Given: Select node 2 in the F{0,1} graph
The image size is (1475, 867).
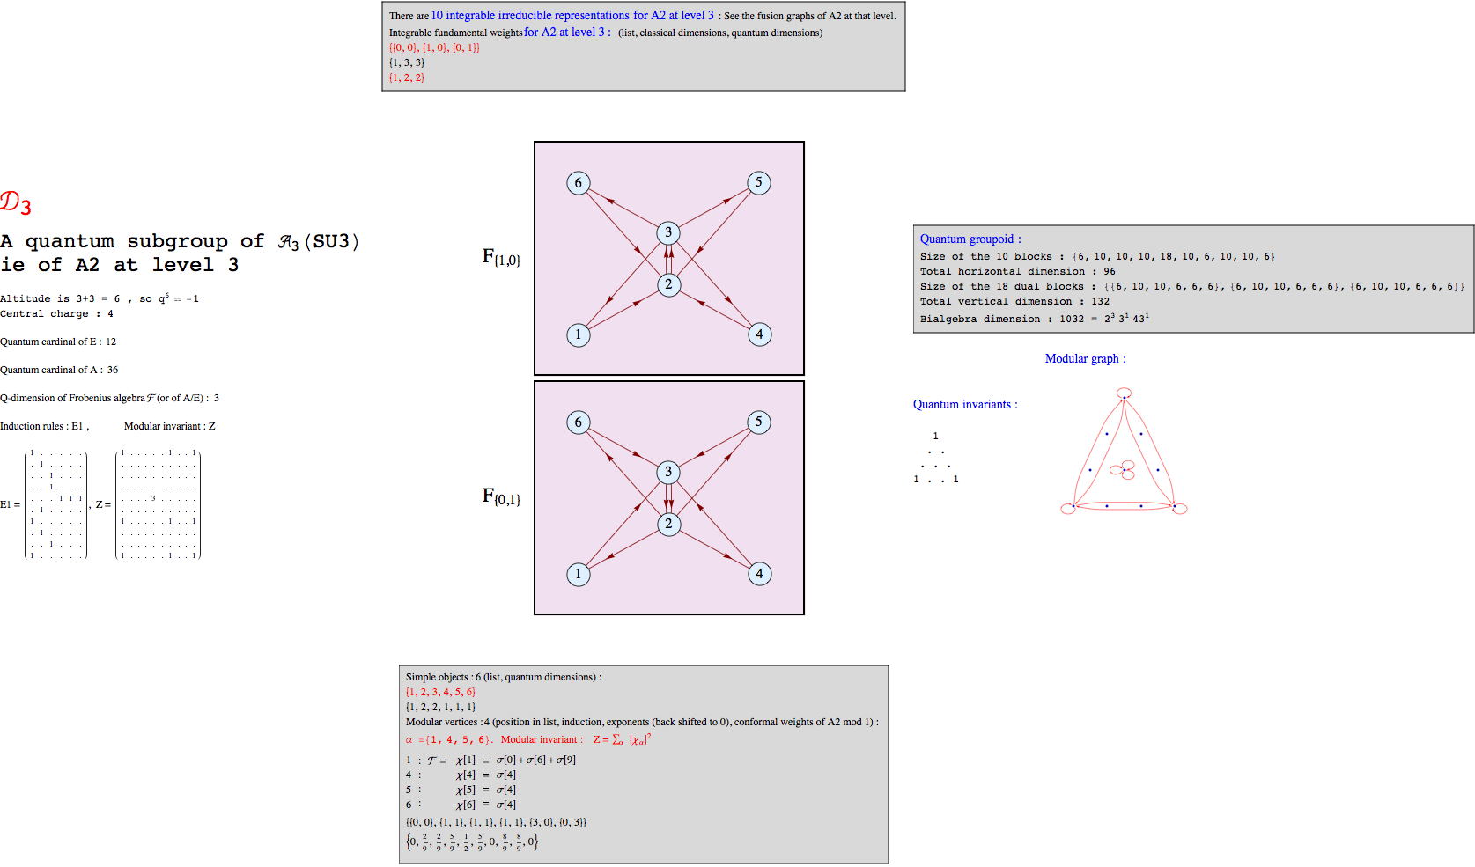Looking at the screenshot, I should pyautogui.click(x=668, y=525).
